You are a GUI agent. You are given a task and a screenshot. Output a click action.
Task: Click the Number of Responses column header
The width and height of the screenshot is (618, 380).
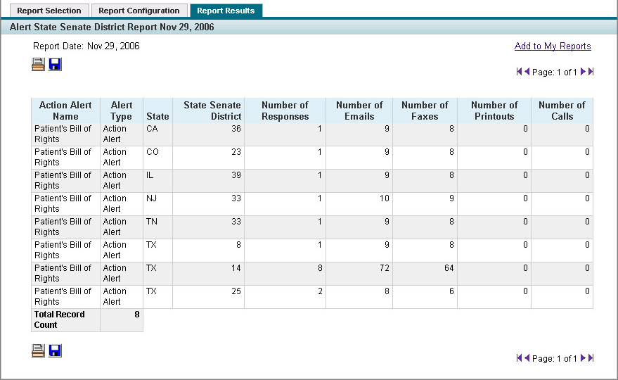click(285, 111)
